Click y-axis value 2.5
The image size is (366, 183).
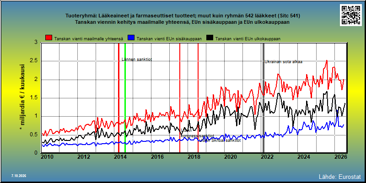pyautogui.click(x=34, y=61)
